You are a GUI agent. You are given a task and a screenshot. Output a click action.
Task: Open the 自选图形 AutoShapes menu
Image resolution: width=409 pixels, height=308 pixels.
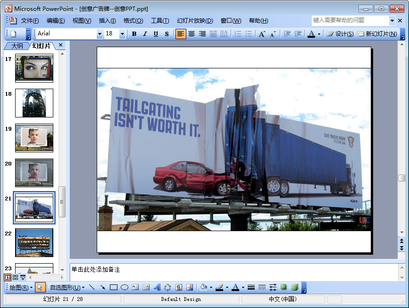point(67,287)
